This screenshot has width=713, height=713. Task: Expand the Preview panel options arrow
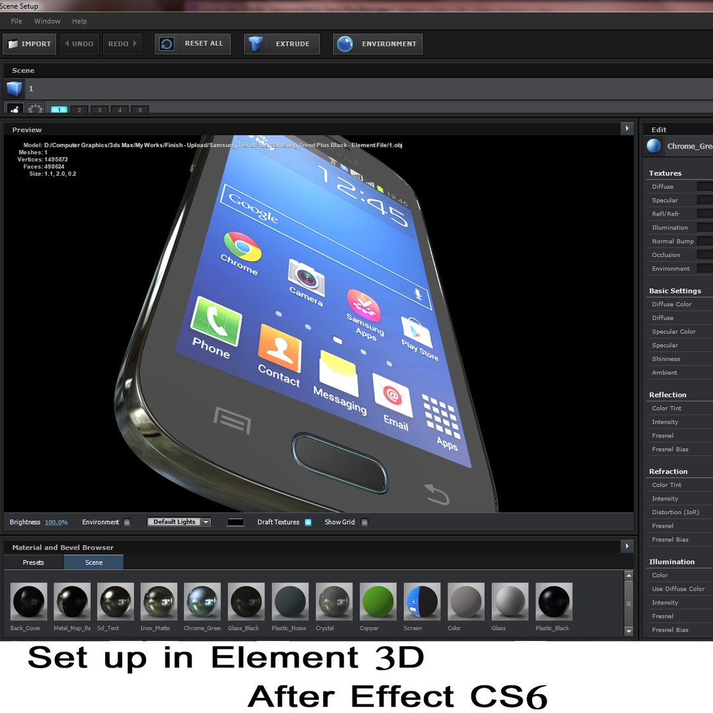coord(627,129)
